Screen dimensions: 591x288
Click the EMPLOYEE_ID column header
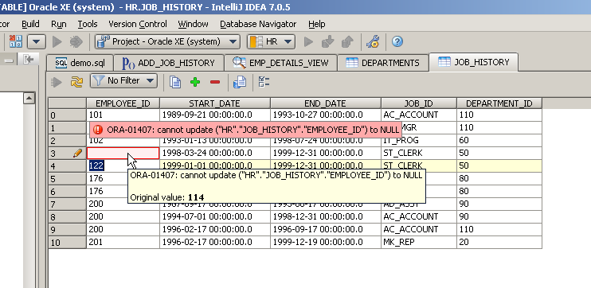click(123, 103)
